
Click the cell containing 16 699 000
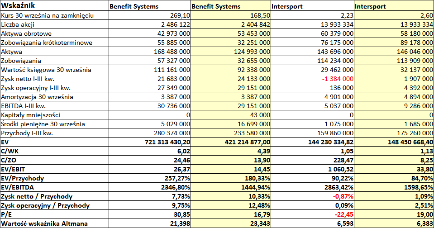231,124
